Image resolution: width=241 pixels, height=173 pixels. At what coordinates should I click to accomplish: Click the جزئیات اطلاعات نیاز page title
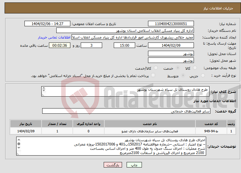tap(218, 8)
